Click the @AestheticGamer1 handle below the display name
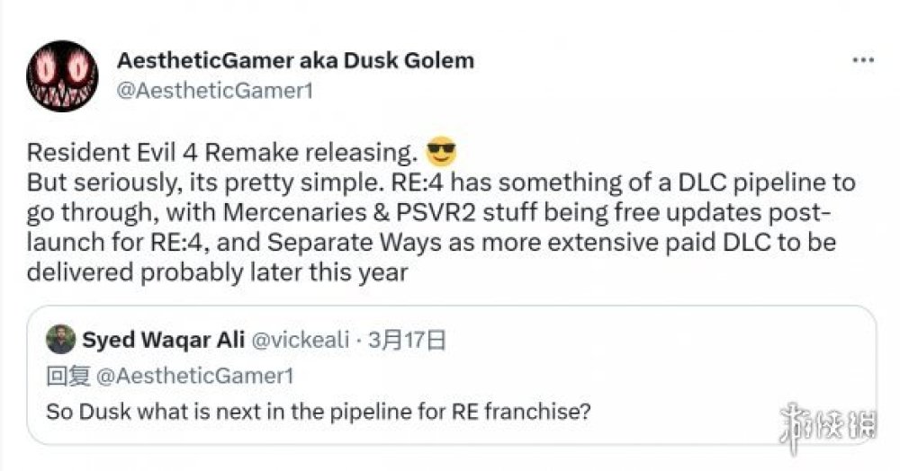Image resolution: width=900 pixels, height=471 pixels. click(x=215, y=91)
